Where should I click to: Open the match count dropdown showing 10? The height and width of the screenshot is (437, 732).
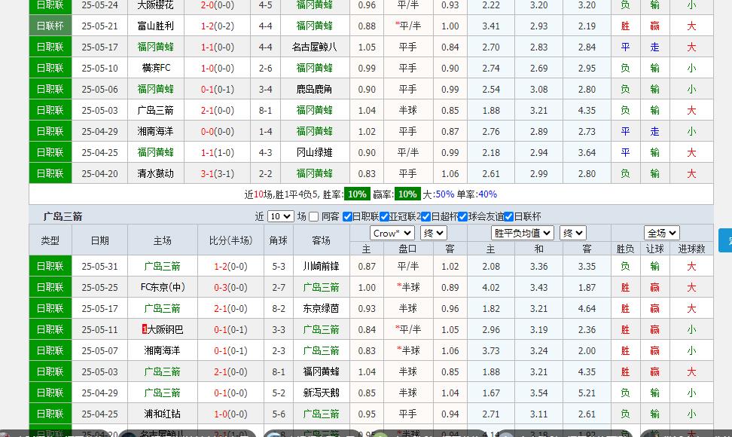tap(280, 216)
